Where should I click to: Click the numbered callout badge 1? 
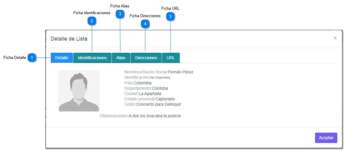coord(32,58)
